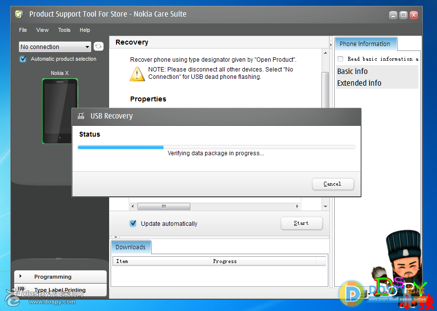
Task: Click the Properties heading
Action: coord(148,99)
